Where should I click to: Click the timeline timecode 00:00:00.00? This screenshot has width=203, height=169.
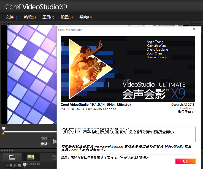pyautogui.click(x=33, y=164)
